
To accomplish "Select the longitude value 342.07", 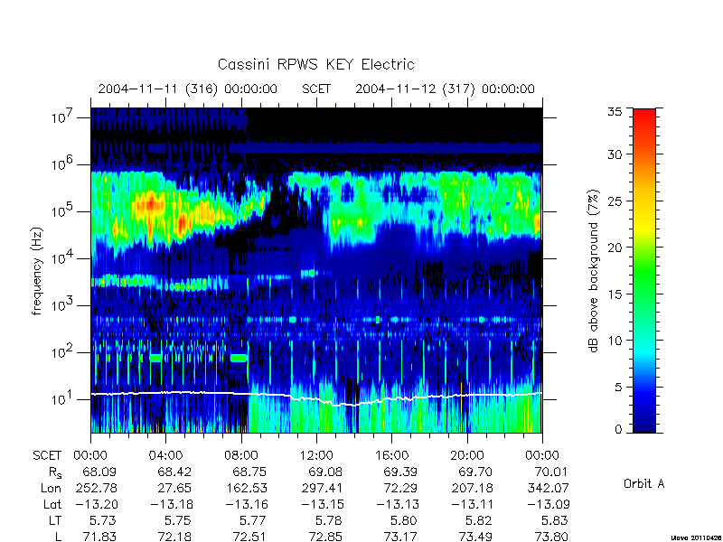I will [x=548, y=488].
